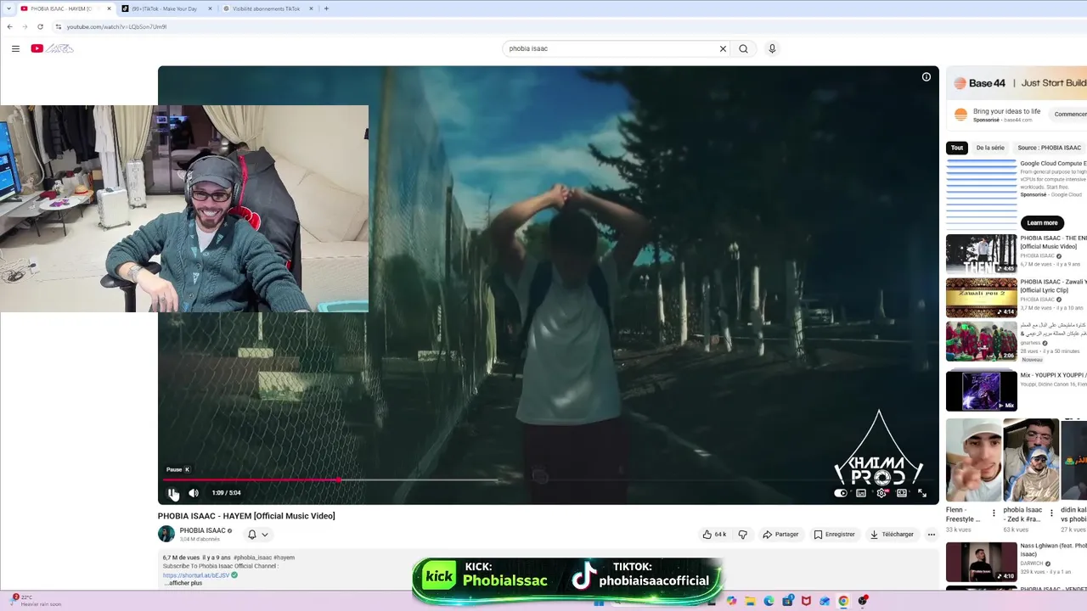Open Microsoft Edge from the taskbar

769,601
